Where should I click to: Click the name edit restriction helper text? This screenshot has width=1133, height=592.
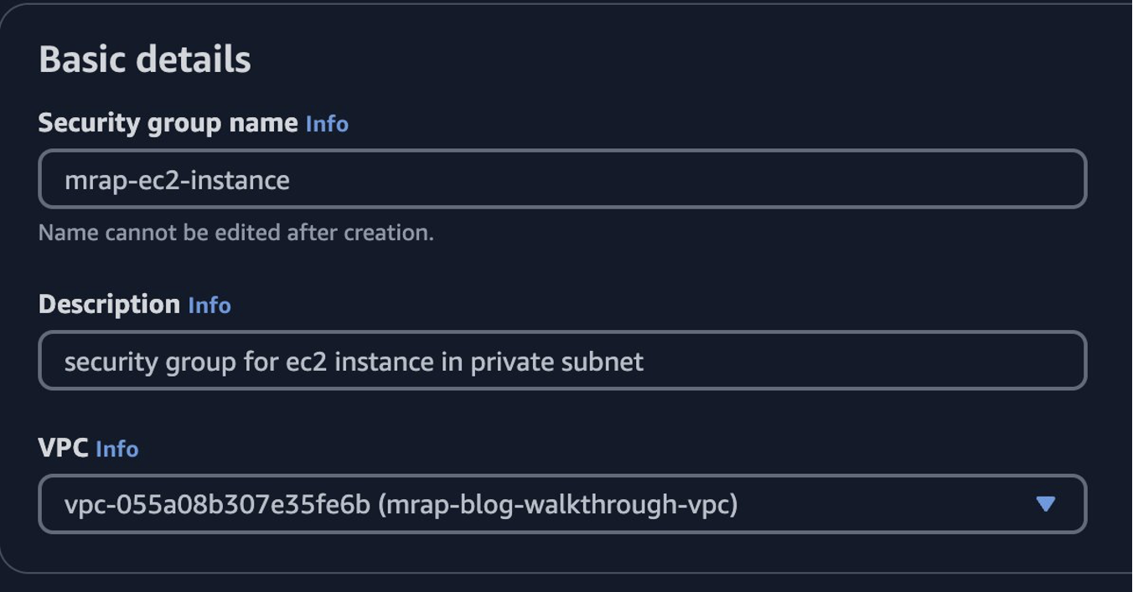coord(236,233)
